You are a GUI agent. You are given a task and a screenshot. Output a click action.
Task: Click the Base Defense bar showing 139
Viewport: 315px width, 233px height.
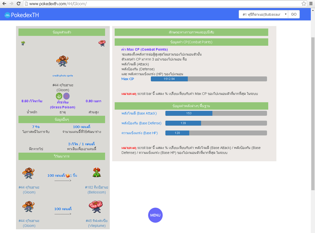click(216, 123)
